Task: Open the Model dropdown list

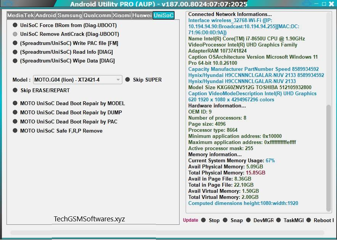Action: pyautogui.click(x=78, y=80)
